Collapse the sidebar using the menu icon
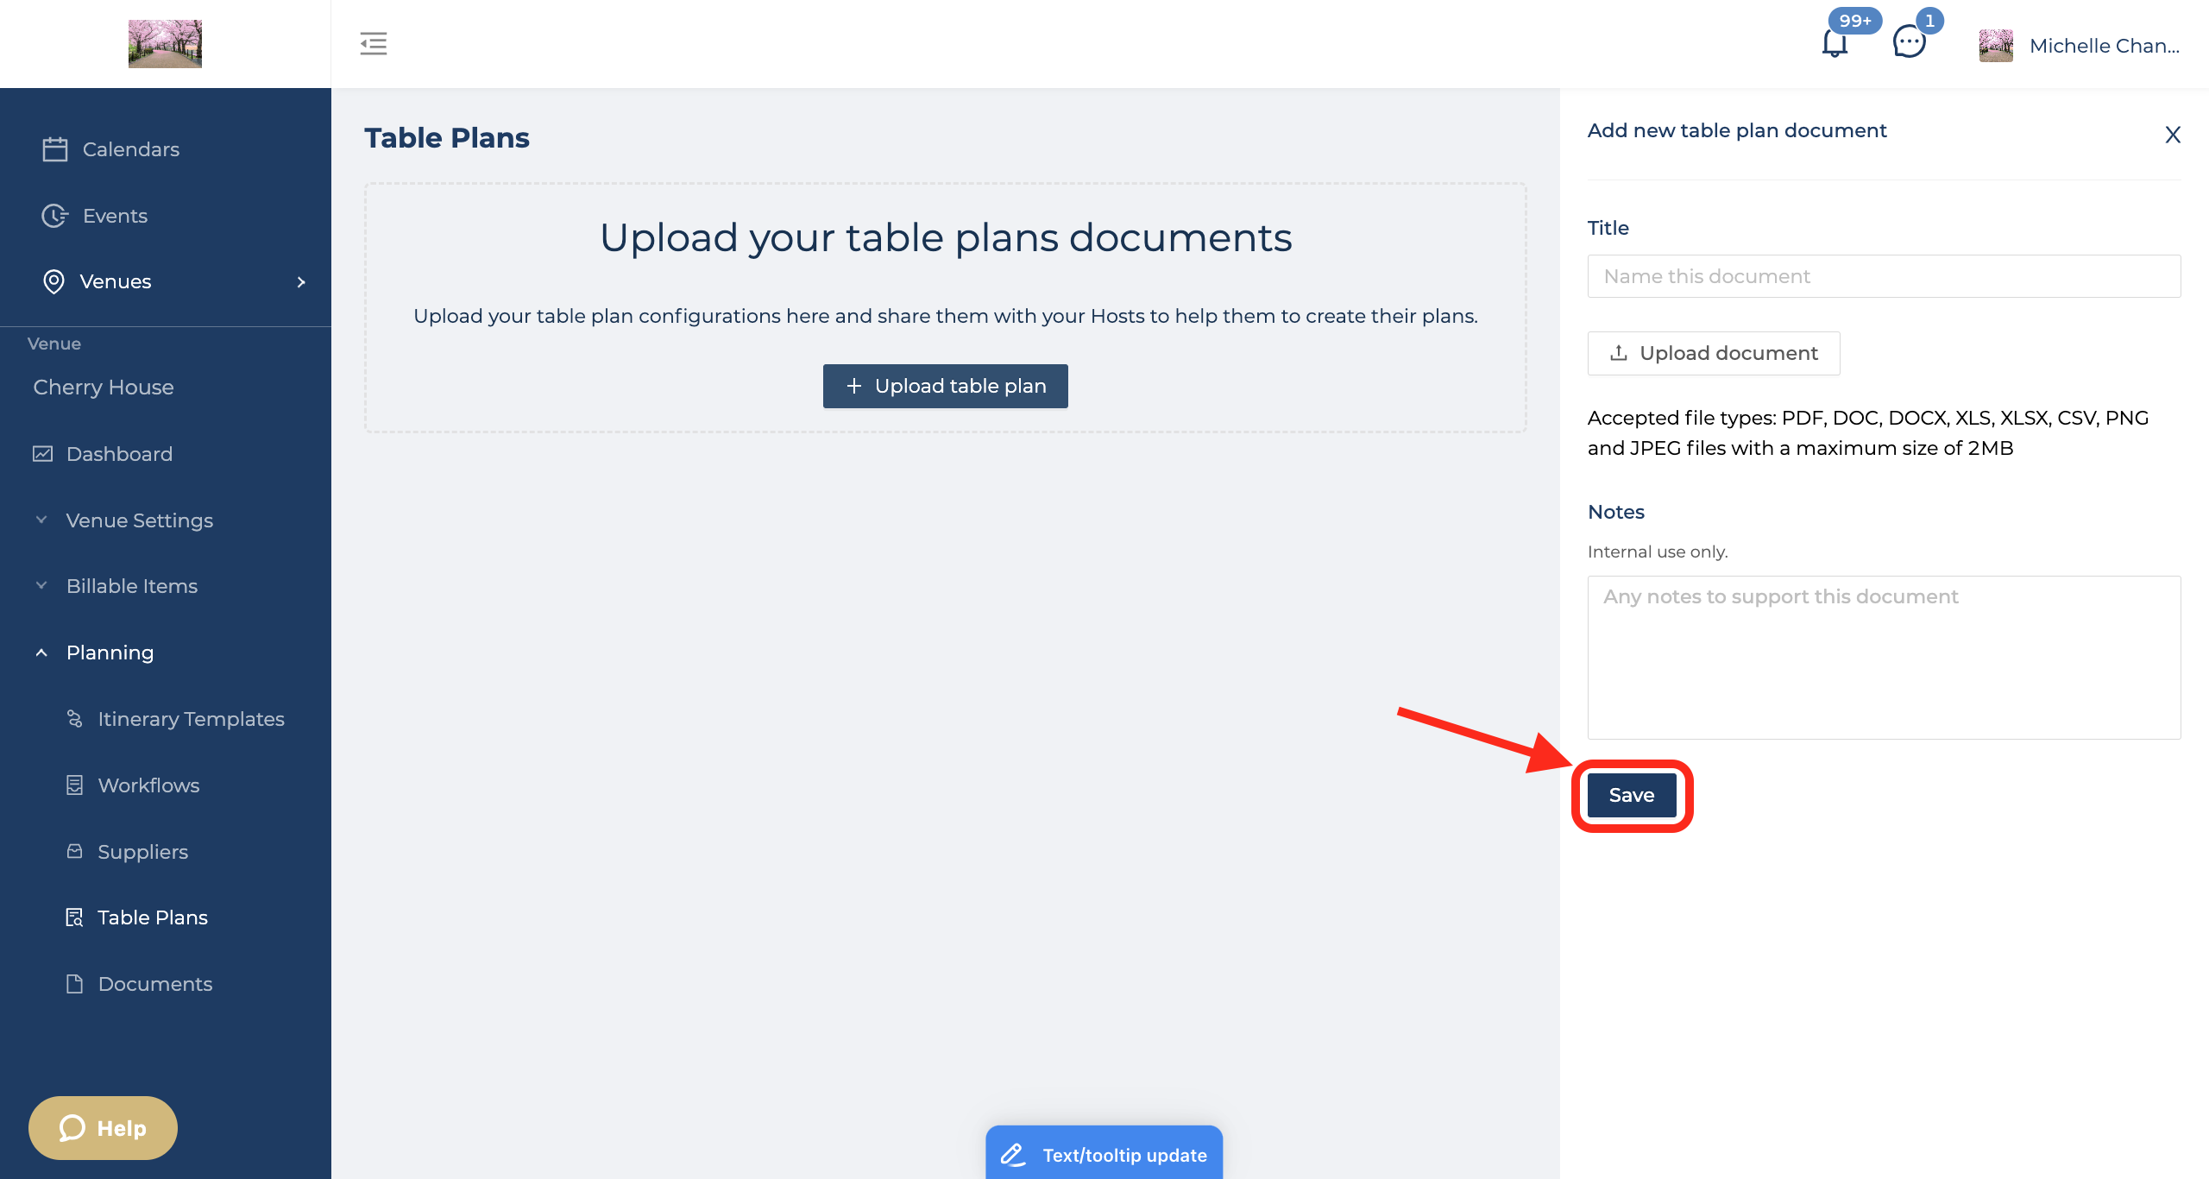This screenshot has height=1179, width=2209. point(373,43)
